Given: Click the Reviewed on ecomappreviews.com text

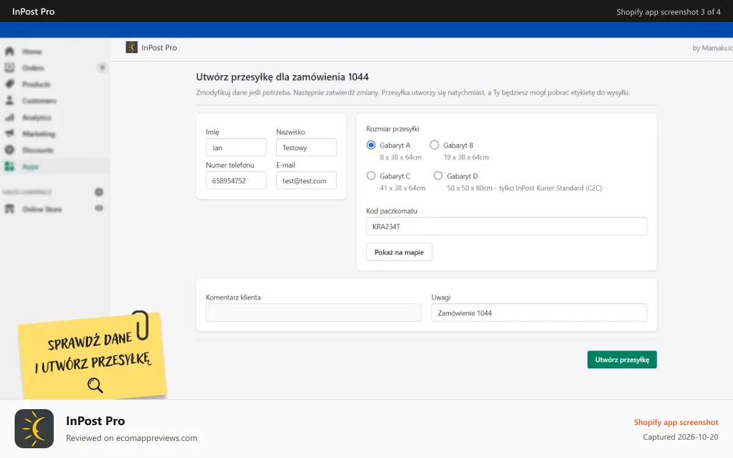Looking at the screenshot, I should click(131, 438).
